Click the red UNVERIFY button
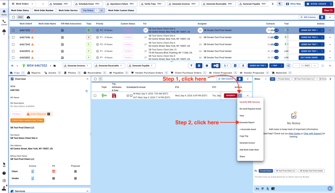 click(230, 95)
